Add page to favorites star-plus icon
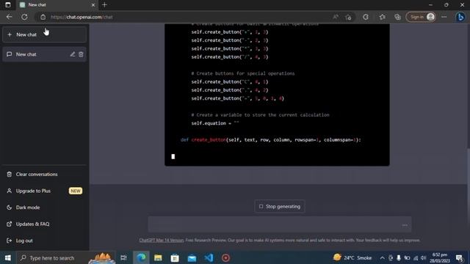The height and width of the screenshot is (264, 470). coord(348,17)
